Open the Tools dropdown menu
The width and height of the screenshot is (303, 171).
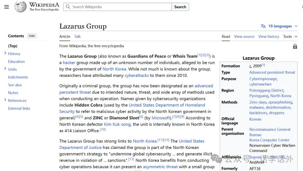[x=290, y=37]
